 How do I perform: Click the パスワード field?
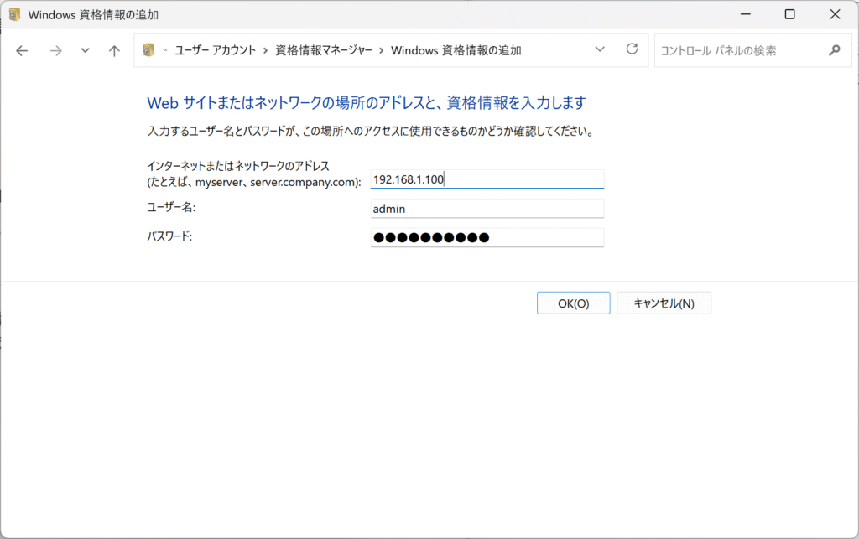pyautogui.click(x=487, y=237)
